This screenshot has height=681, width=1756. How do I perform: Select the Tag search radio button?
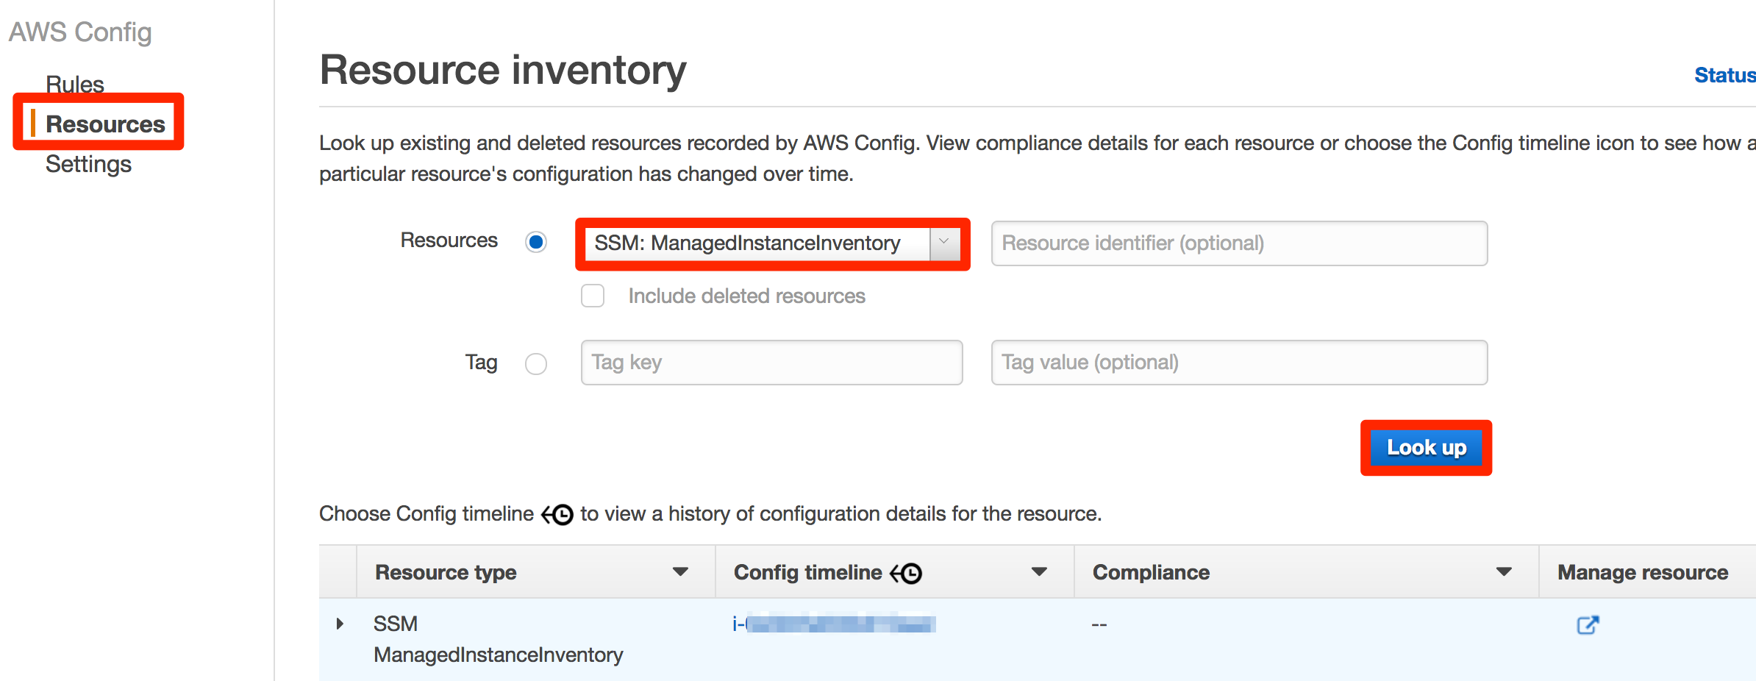536,363
